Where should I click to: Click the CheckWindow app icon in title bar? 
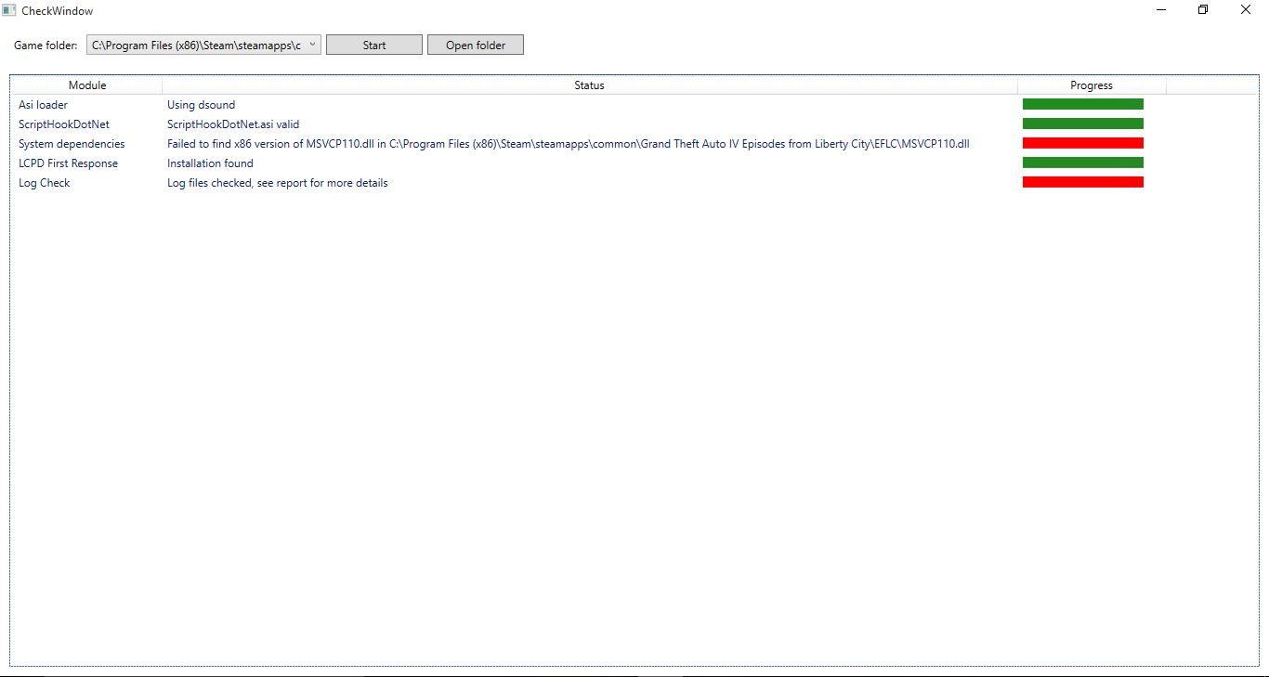tap(9, 10)
